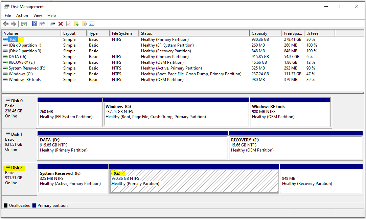Click the disk connect/rescan toolbar icon
The height and width of the screenshot is (219, 366).
[x=52, y=24]
